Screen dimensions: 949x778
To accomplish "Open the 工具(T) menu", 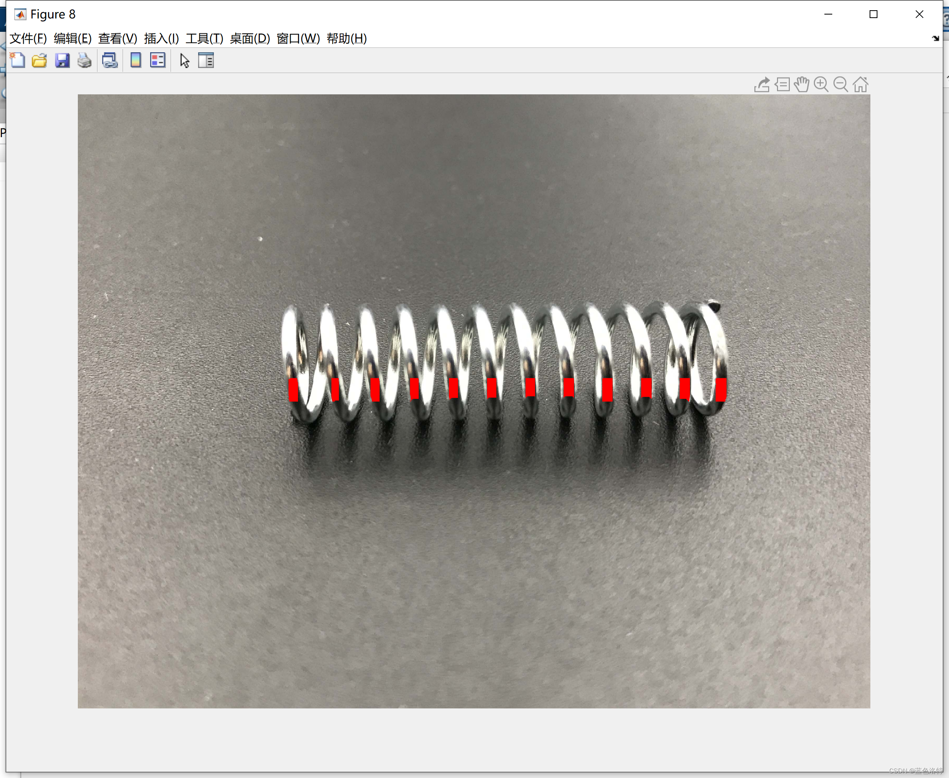I will (x=204, y=39).
